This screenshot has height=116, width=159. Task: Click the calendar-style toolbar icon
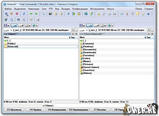click(x=132, y=14)
